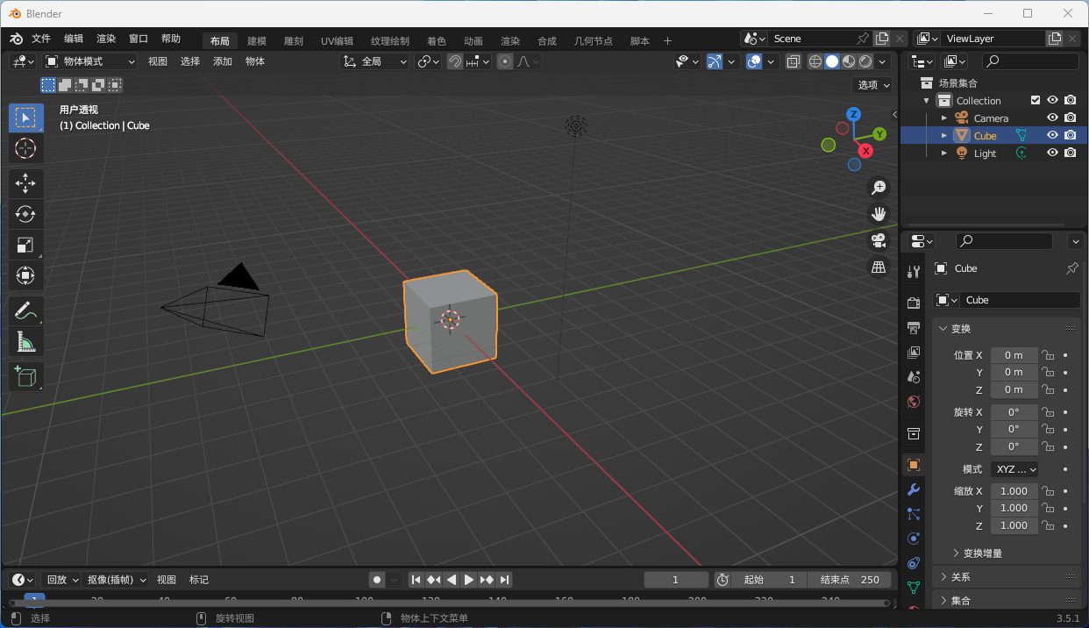This screenshot has height=628, width=1089.
Task: Open the Modifiers wrench tab
Action: pyautogui.click(x=914, y=489)
